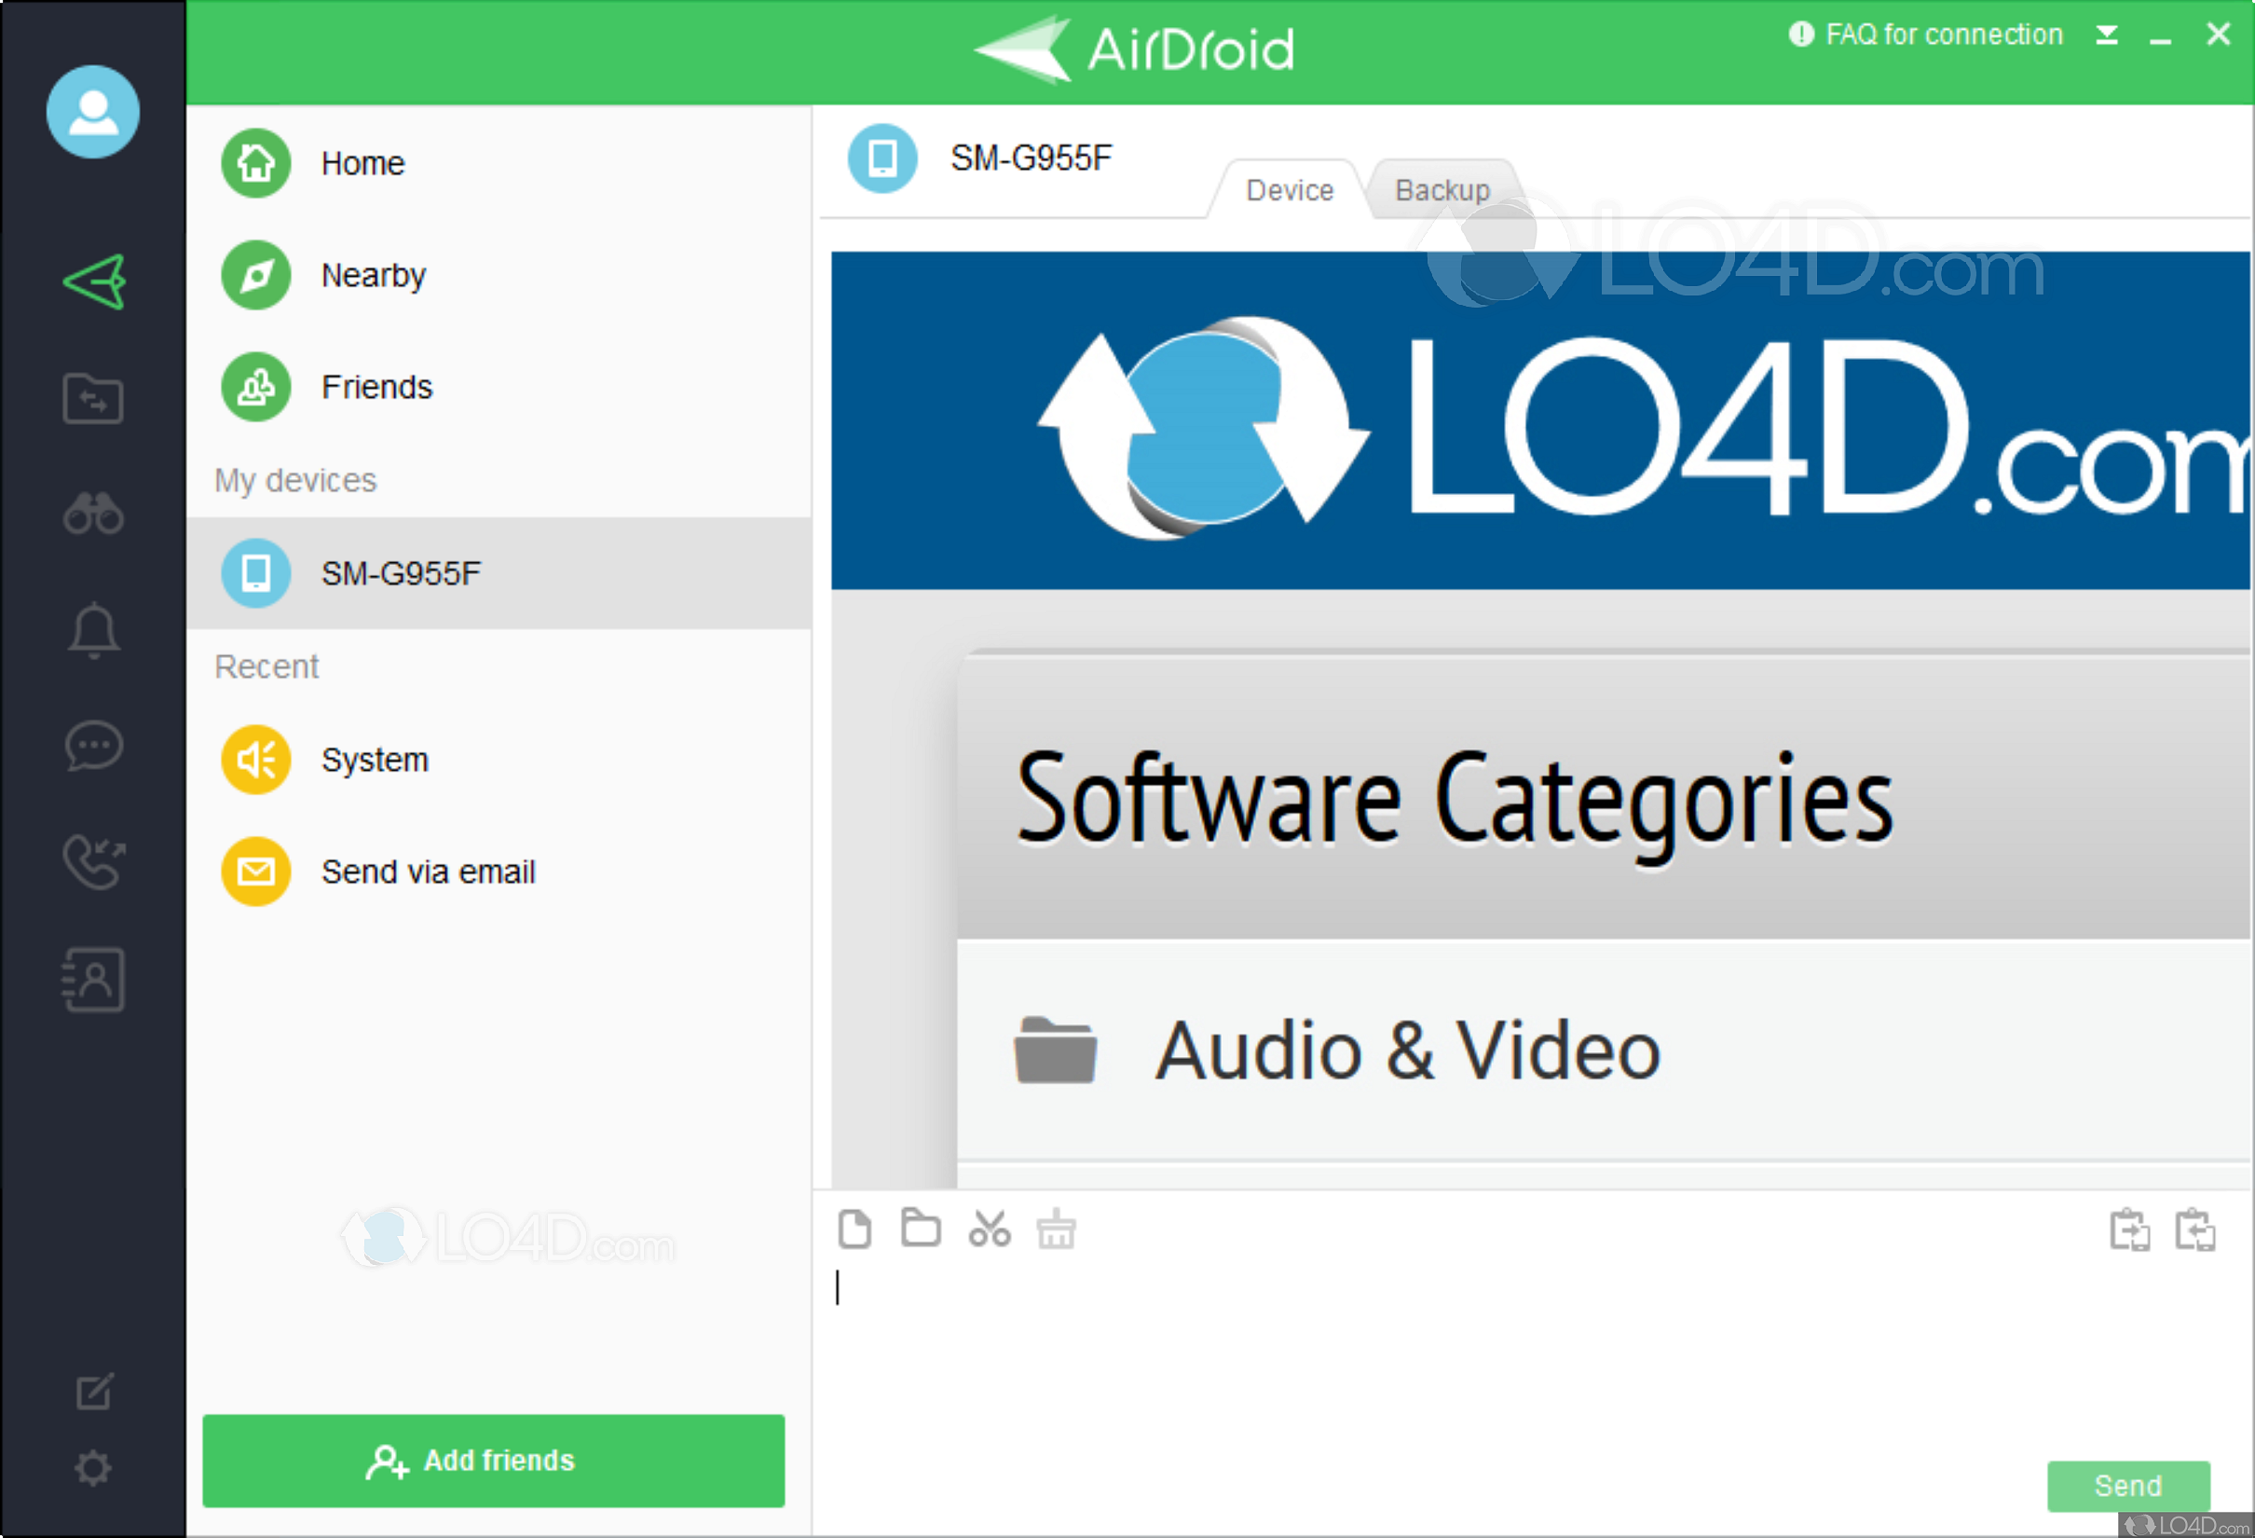The width and height of the screenshot is (2255, 1538).
Task: Check notifications via the bell icon
Action: [93, 630]
